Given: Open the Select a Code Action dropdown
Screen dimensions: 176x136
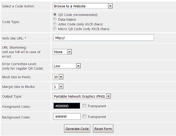Looking at the screenshot, I should tap(83, 6).
